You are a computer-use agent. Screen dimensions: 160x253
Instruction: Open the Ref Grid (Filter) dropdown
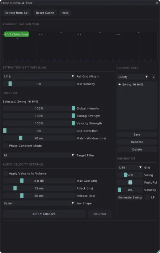[39, 76]
